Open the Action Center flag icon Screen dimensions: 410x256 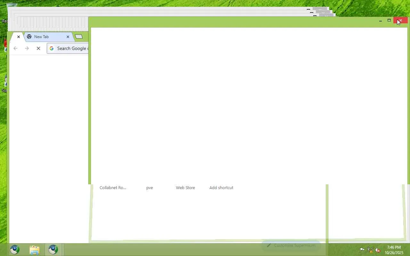click(362, 250)
